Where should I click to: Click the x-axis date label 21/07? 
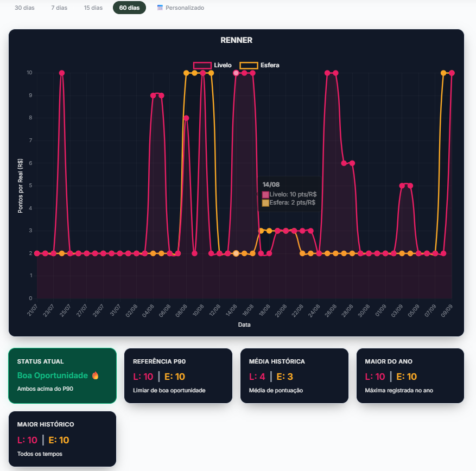point(32,310)
